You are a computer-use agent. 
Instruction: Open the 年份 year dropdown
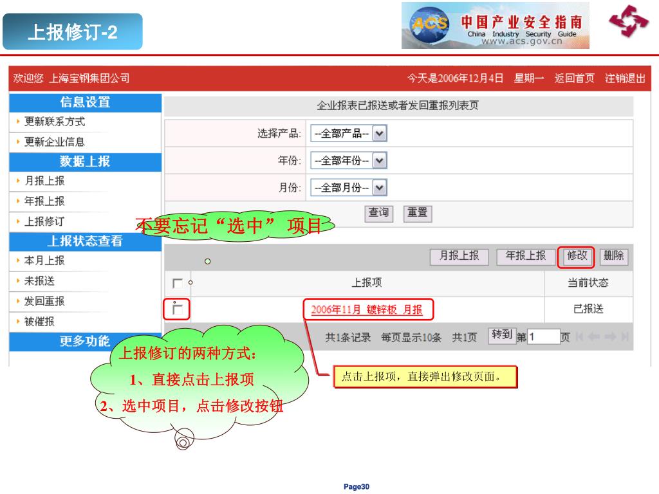[348, 160]
